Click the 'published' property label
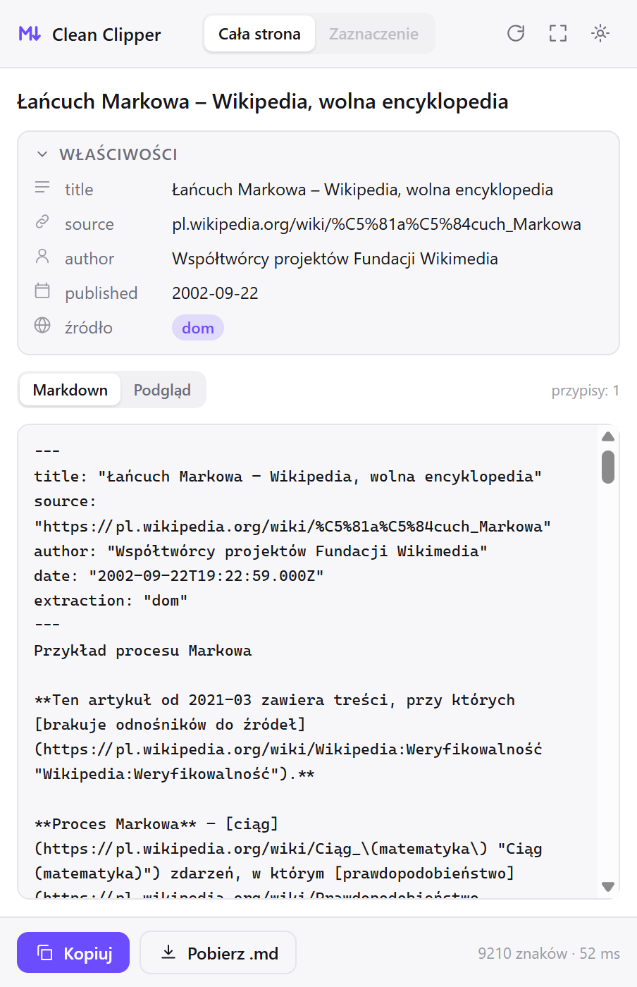This screenshot has height=987, width=637. 101,293
